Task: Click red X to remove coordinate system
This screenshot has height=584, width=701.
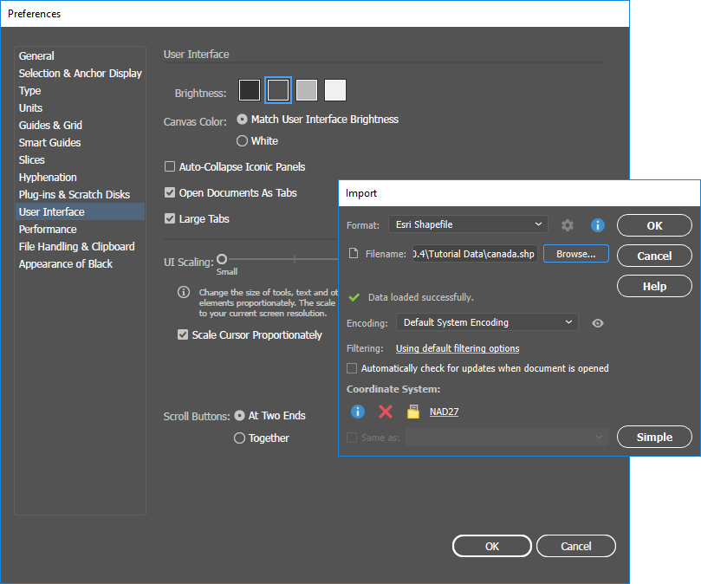Action: tap(386, 411)
